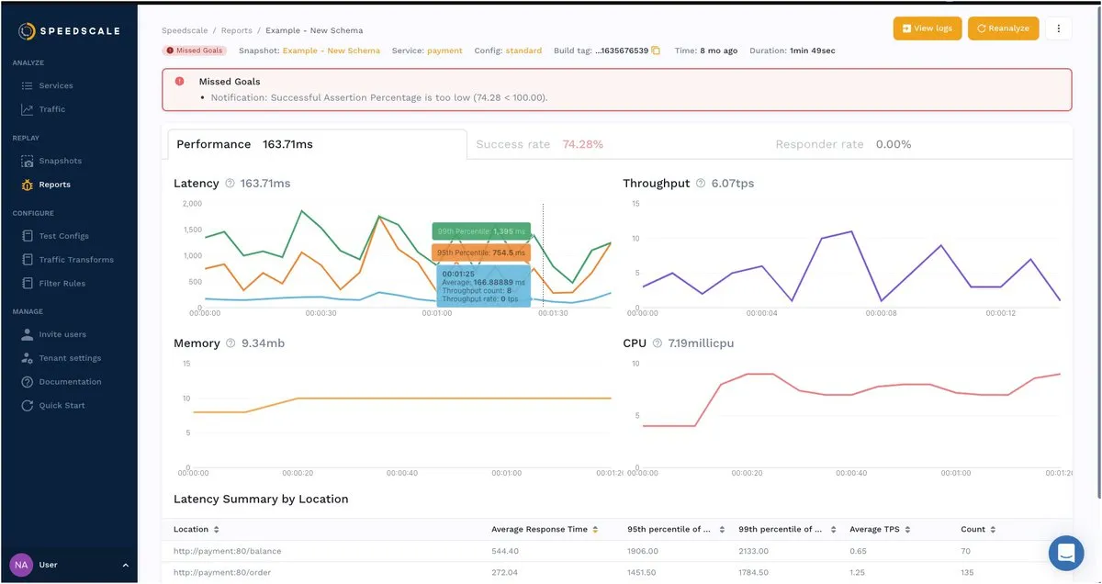Click the Reports breadcrumb link

click(235, 30)
